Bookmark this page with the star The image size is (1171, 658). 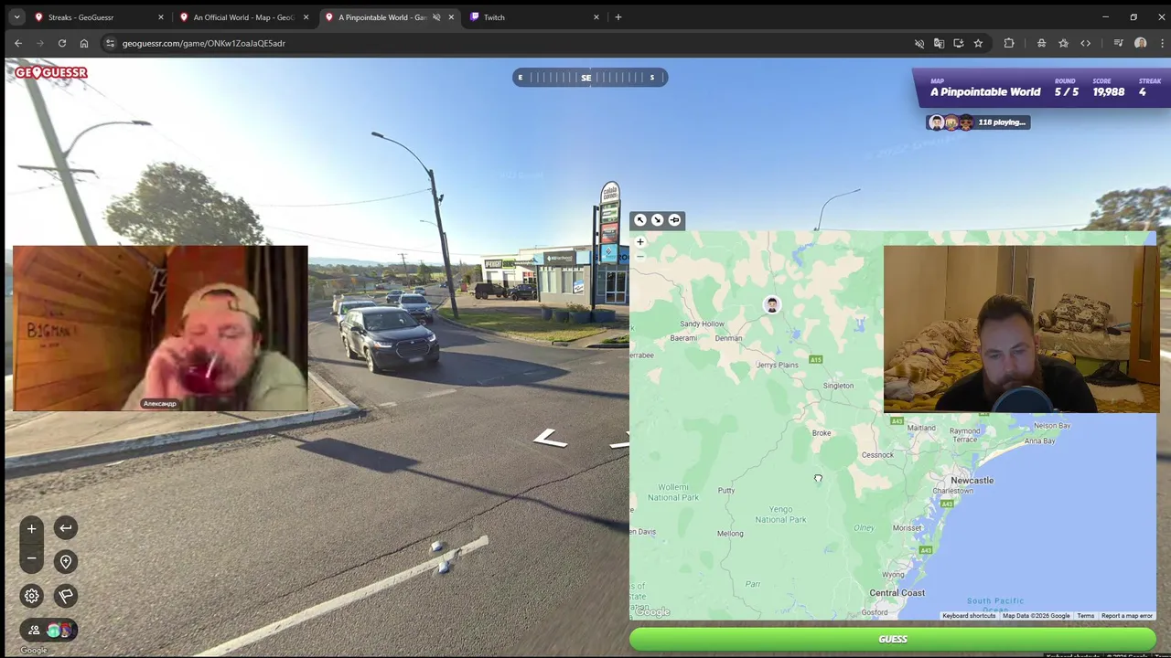coord(978,43)
